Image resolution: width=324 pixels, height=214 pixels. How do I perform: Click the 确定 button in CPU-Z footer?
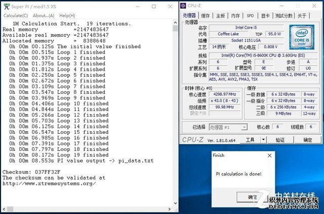click(308, 140)
